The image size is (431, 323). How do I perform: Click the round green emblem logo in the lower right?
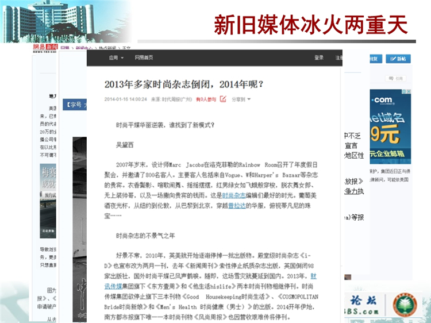coord(405,305)
